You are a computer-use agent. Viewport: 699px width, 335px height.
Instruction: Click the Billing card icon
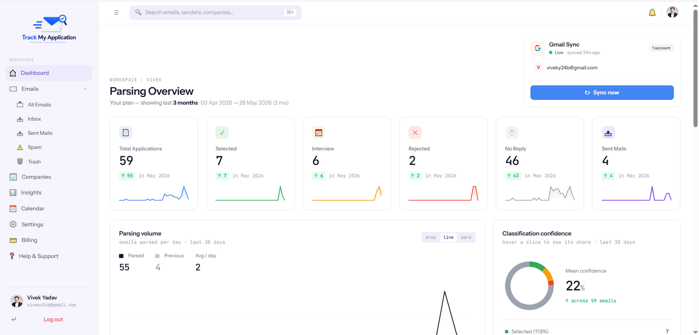(13, 240)
